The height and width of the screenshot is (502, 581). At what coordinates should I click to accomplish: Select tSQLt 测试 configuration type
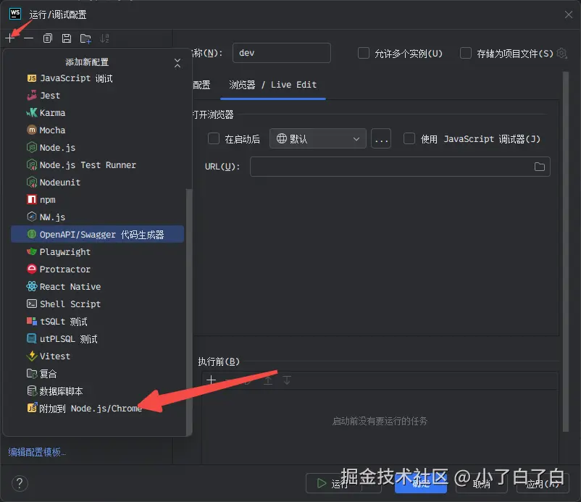tap(98, 322)
